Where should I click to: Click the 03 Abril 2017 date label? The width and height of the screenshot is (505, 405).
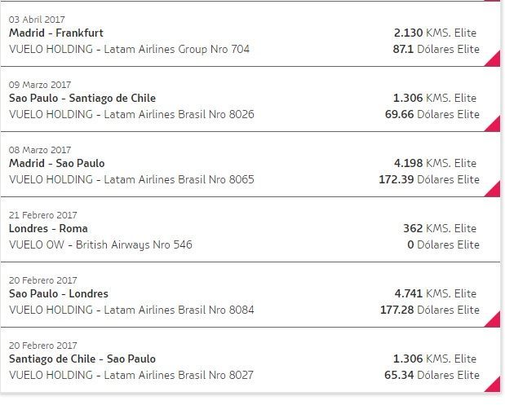(37, 20)
